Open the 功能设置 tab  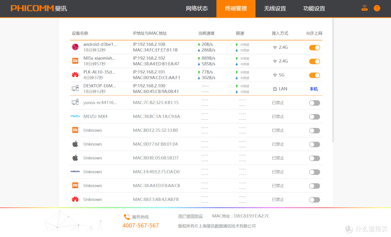coord(314,8)
